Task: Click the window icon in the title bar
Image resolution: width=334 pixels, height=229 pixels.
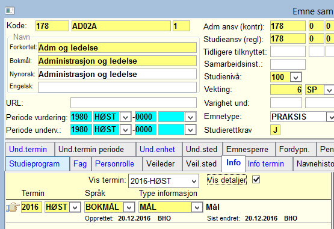Action: [x=10, y=10]
